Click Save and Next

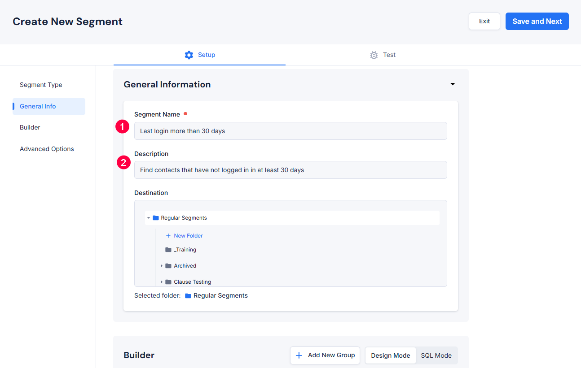(537, 21)
